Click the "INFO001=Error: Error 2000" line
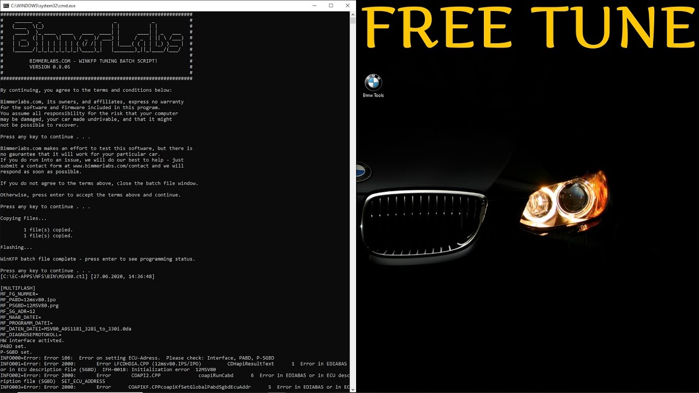 (175, 367)
